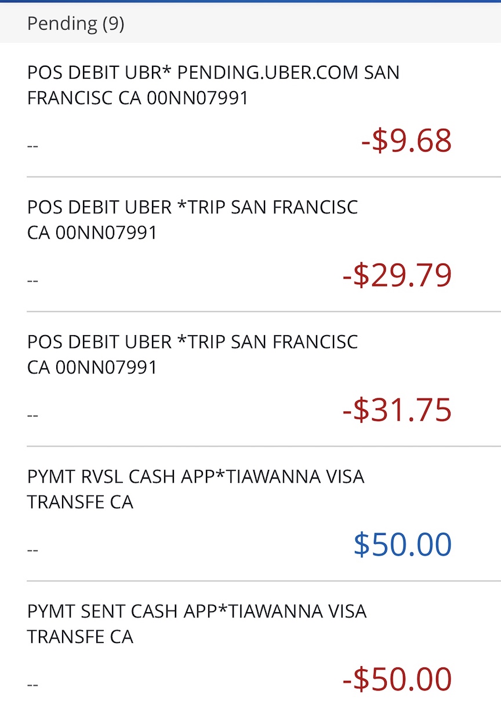501x715 pixels.
Task: Click 'TRANSFE CA' under the PYMT SENT entry
Action: (x=80, y=637)
